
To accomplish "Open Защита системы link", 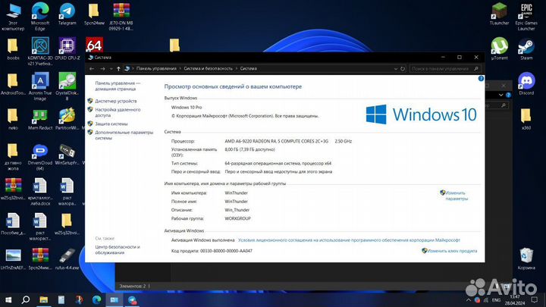I will [111, 124].
